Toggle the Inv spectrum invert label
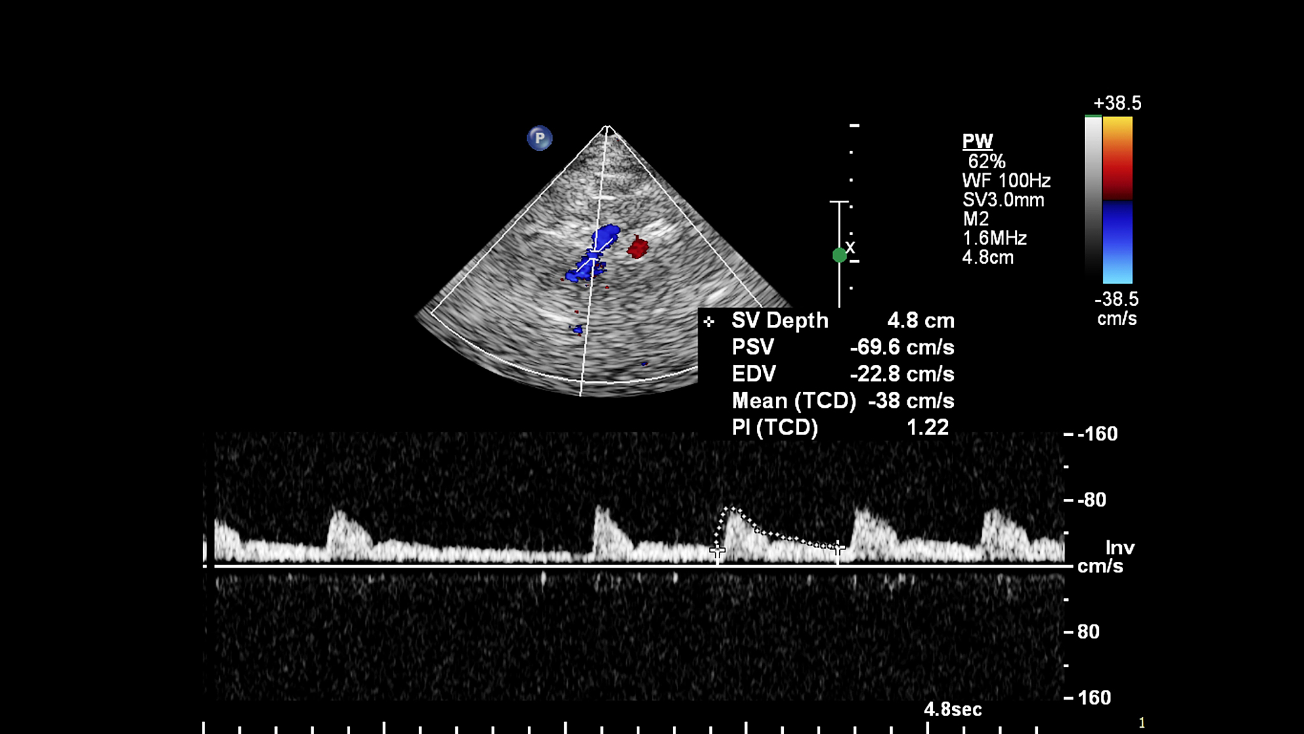Screen dimensions: 1304x734 [x=1119, y=548]
